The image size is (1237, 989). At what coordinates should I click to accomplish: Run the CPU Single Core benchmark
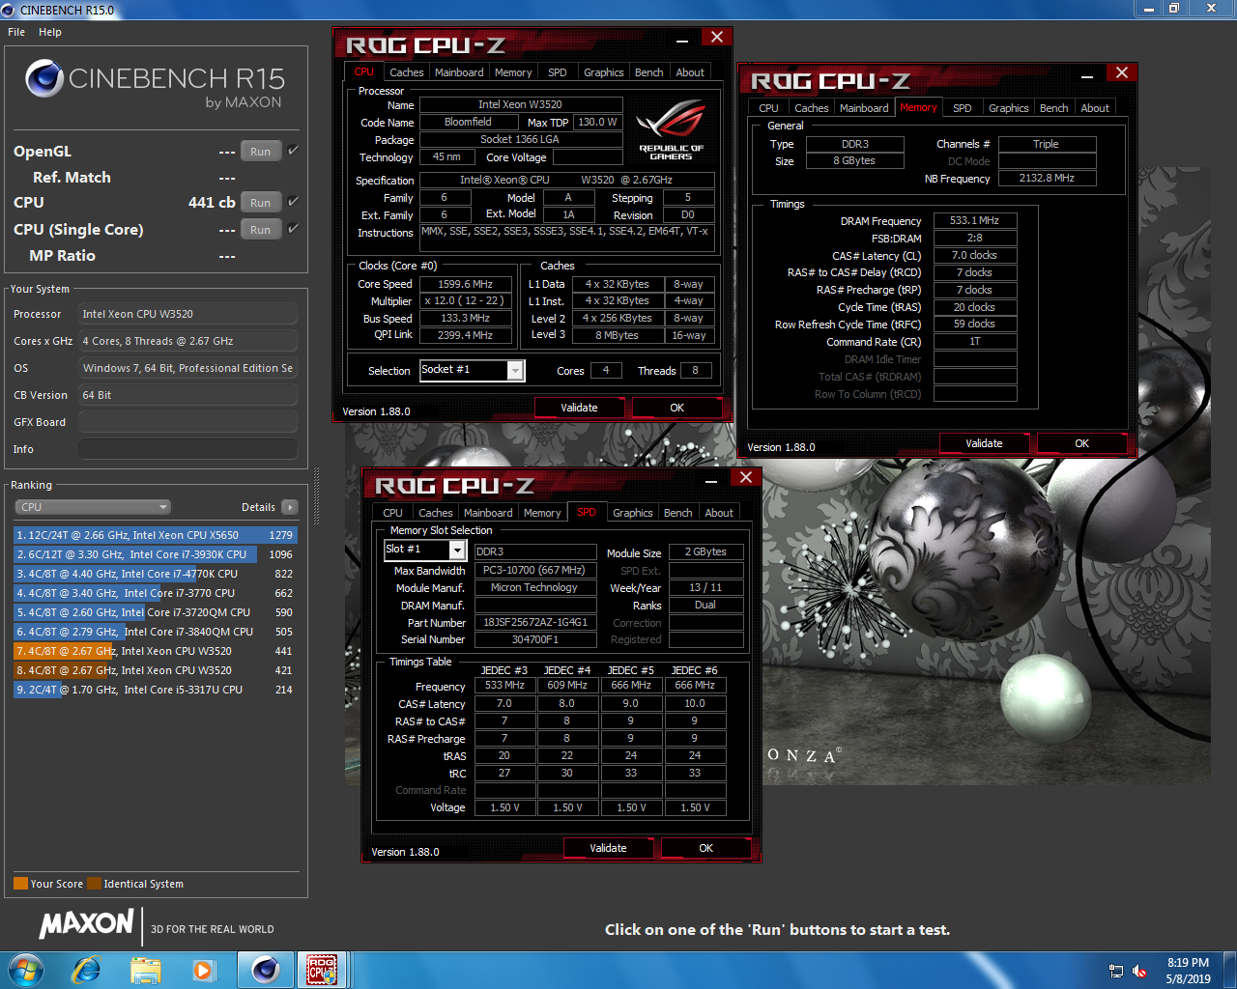pyautogui.click(x=261, y=230)
